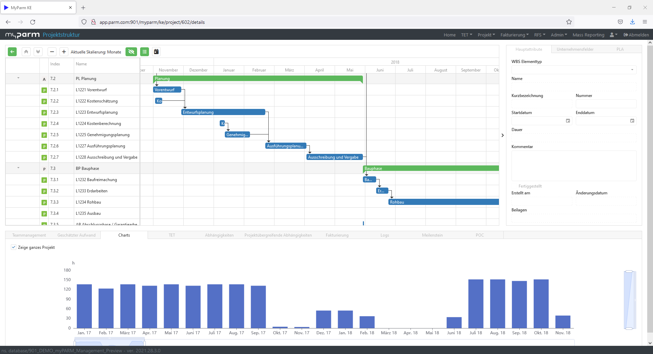653x354 pixels.
Task: Expand all rows with double chevron down
Action: (x=38, y=52)
